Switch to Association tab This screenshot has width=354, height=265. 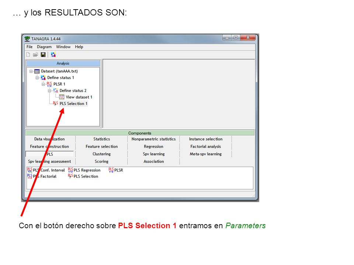(x=153, y=161)
